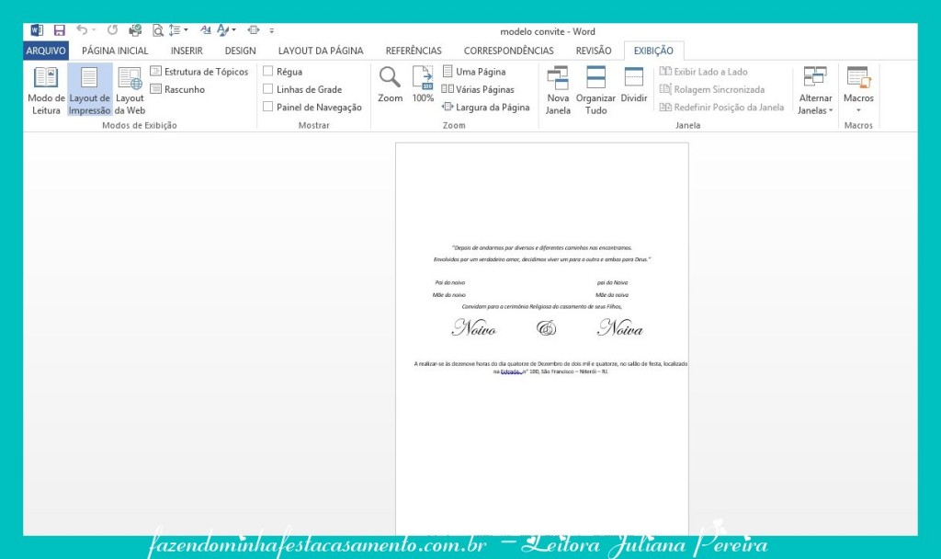Viewport: 941px width, 559px height.
Task: Expand the Macros dropdown arrow
Action: 858,110
